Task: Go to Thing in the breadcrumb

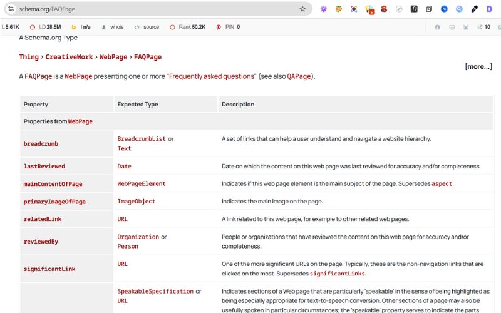Action: [29, 57]
